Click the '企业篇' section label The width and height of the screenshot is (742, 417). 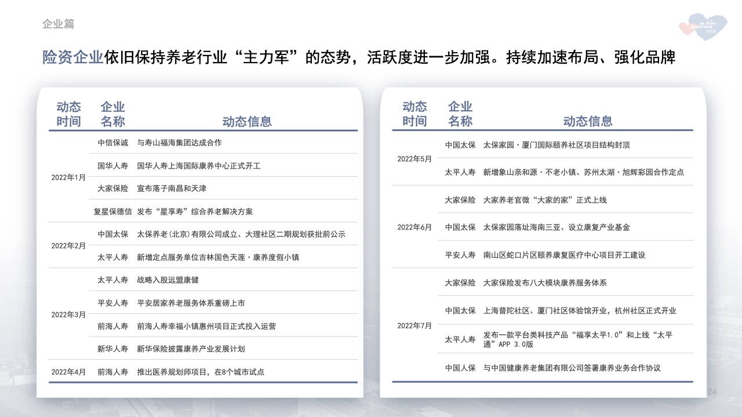[58, 24]
